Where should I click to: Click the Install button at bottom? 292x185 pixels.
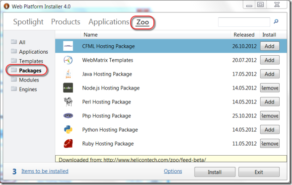click(215, 172)
